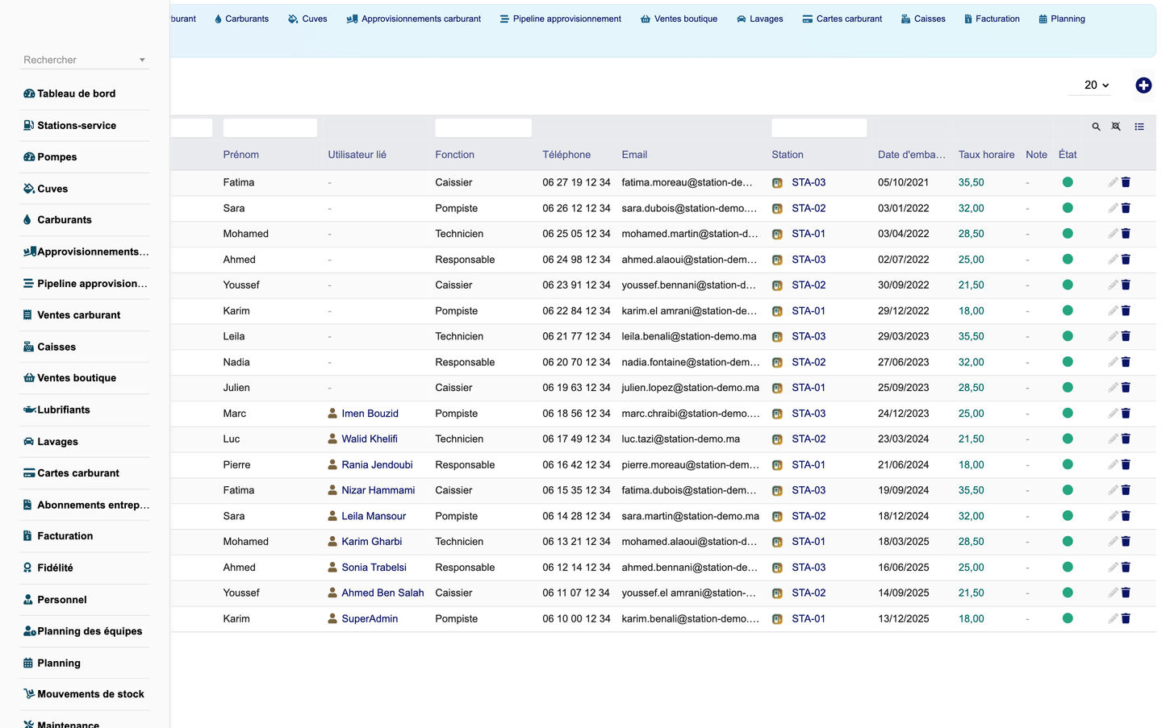Open the column list options icon

click(x=1139, y=127)
